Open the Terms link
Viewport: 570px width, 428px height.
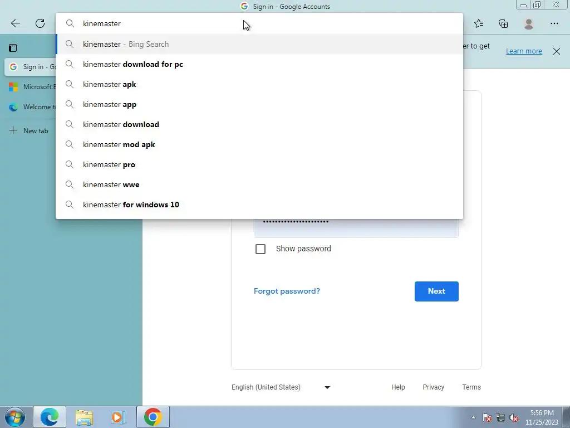pos(471,387)
